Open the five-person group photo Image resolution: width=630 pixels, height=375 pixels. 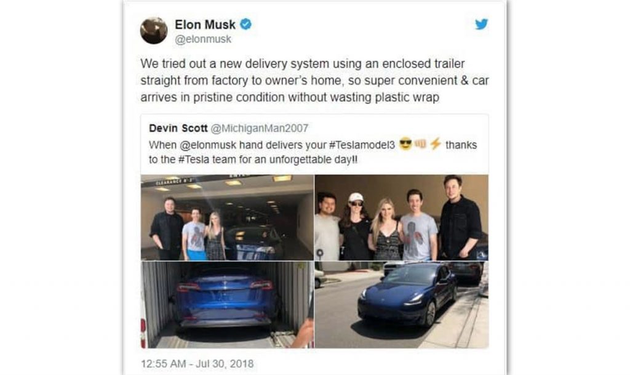coord(402,217)
